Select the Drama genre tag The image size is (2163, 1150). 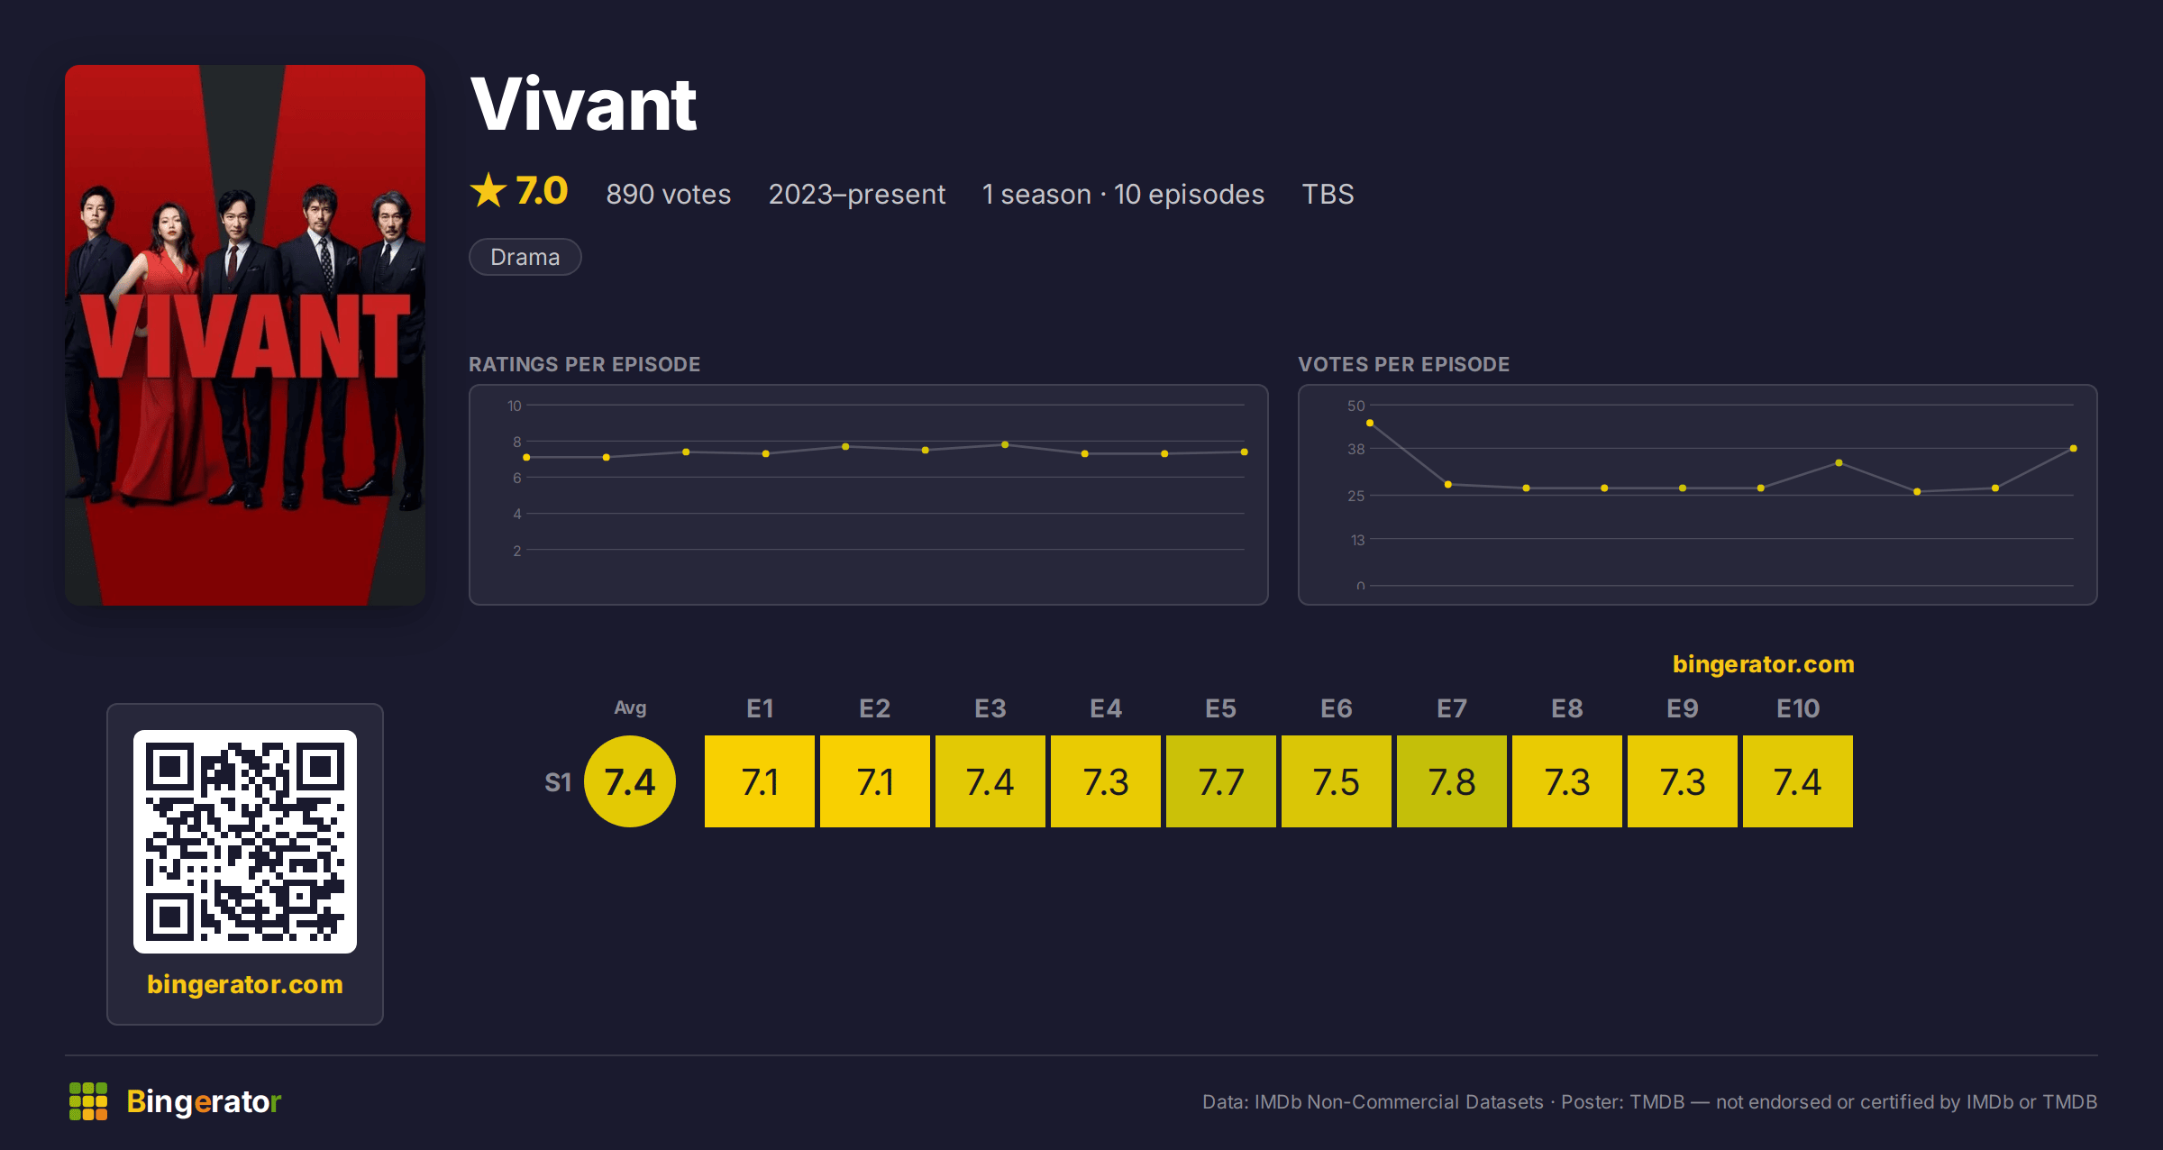coord(525,257)
